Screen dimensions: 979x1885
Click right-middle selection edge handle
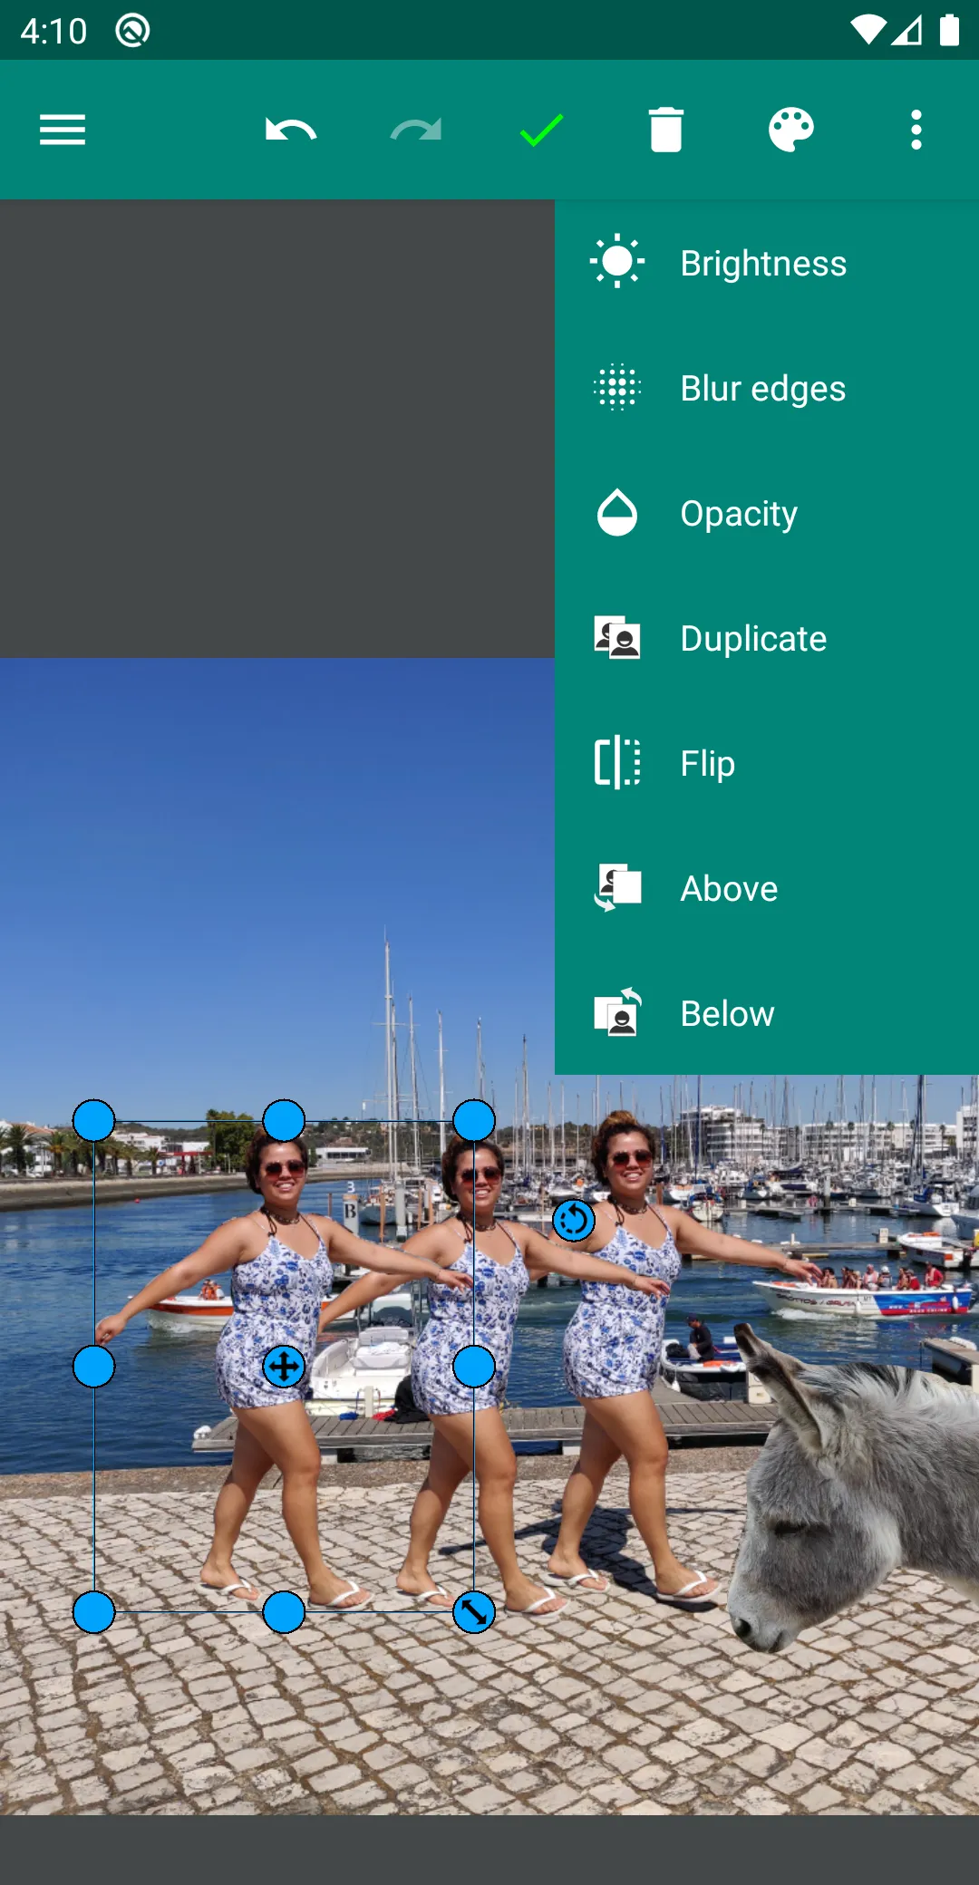pyautogui.click(x=474, y=1366)
